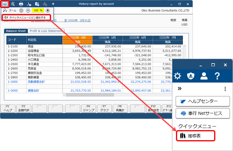The height and width of the screenshot is (151, 233).
Task: Click the 5月 column header
Action: coord(108,38)
